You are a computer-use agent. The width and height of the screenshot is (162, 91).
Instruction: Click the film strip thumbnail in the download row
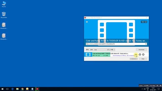coord(88,55)
